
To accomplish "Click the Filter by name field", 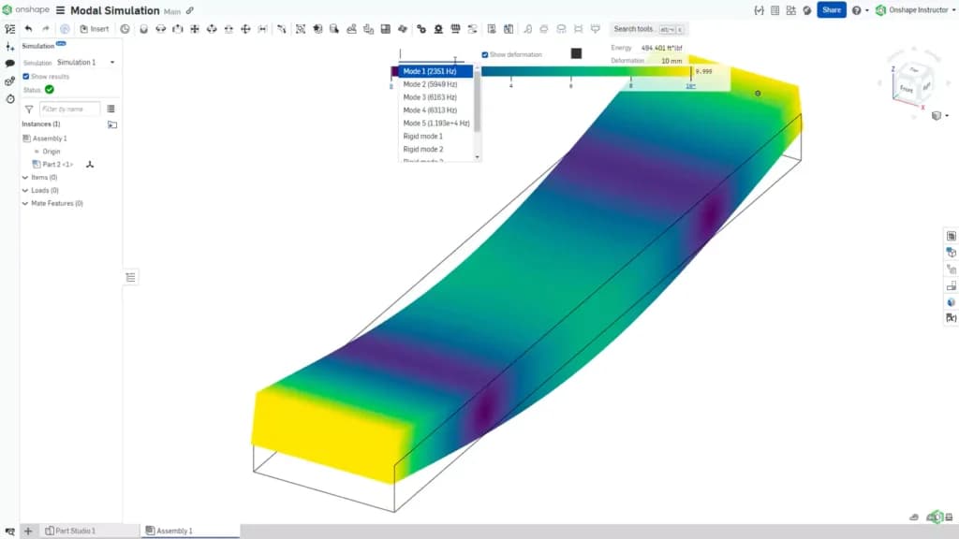I will 69,109.
